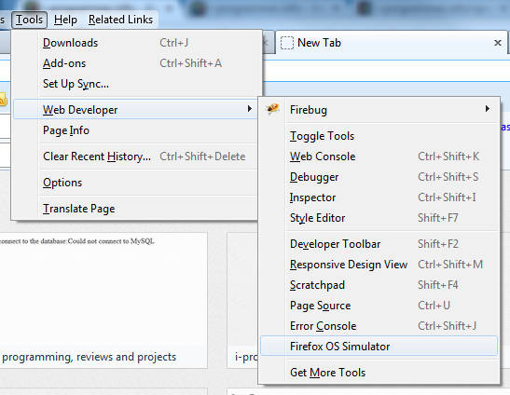Image resolution: width=510 pixels, height=395 pixels.
Task: Expand the Firebug submenu arrow
Action: [488, 109]
